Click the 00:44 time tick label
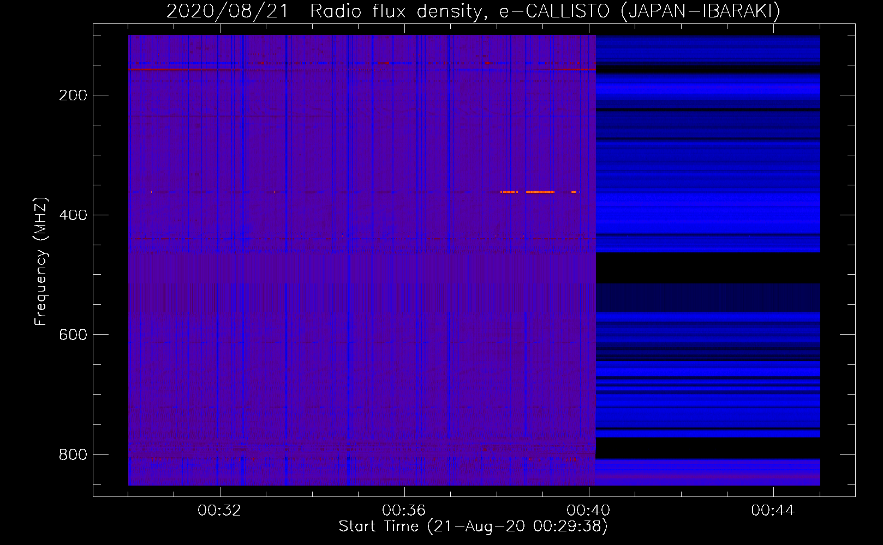 (773, 511)
